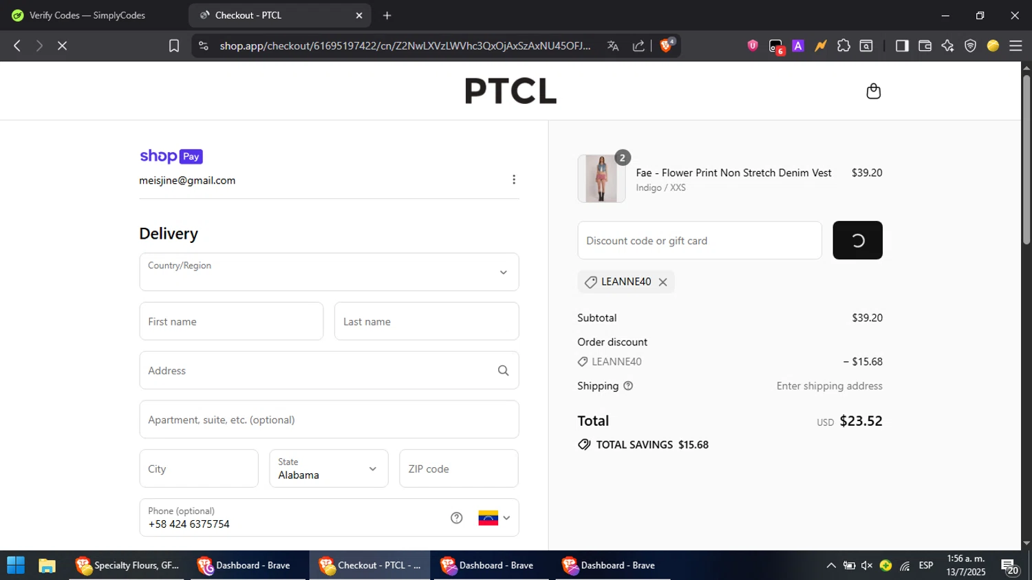Click the ESP language indicator in tray

926,566
